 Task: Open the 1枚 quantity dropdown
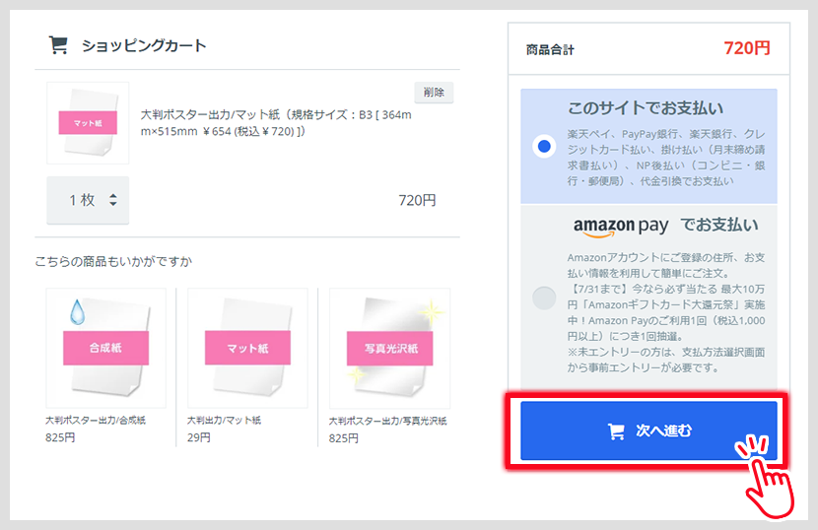(x=88, y=200)
